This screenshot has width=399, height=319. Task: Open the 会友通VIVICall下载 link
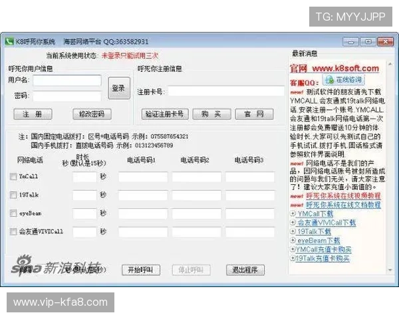click(x=327, y=223)
